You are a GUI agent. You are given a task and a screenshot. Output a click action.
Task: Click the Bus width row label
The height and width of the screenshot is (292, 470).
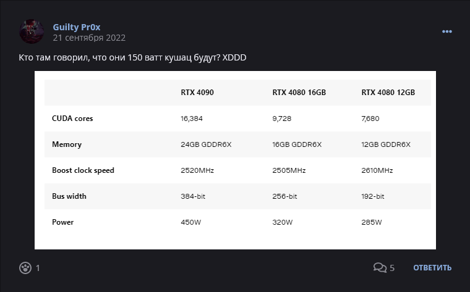point(69,196)
